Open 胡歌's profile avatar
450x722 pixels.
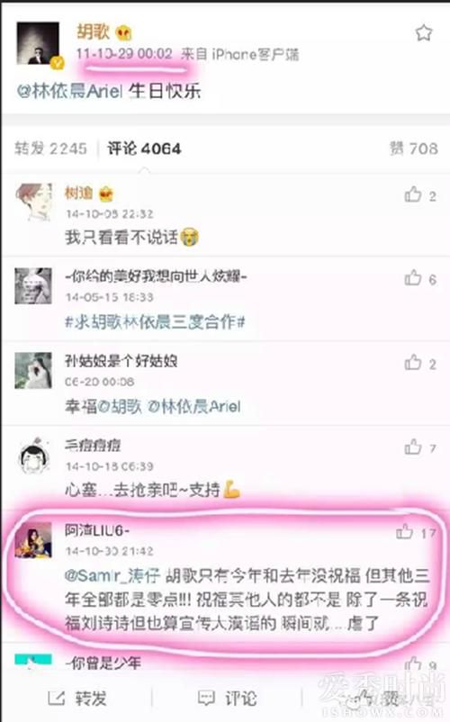pyautogui.click(x=39, y=44)
